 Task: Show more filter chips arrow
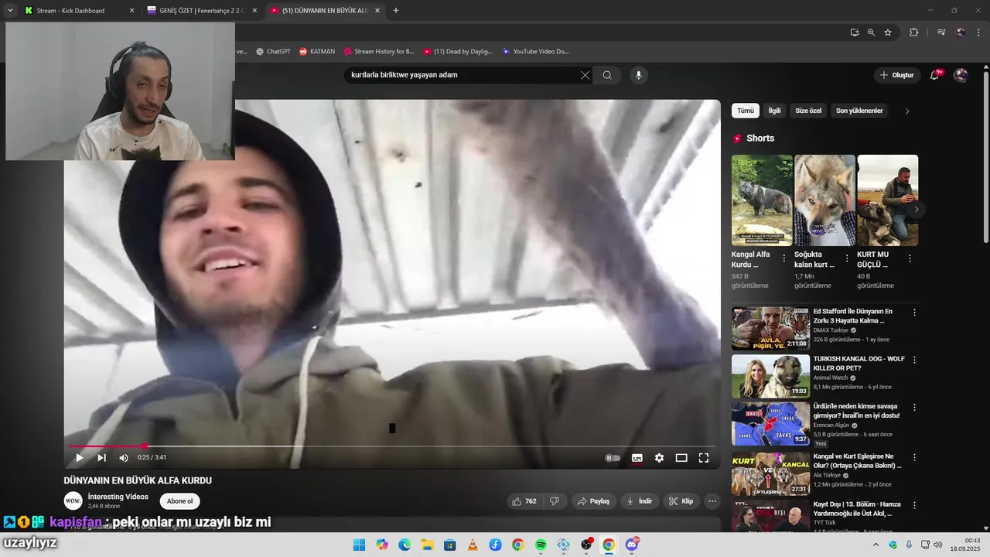pyautogui.click(x=907, y=111)
